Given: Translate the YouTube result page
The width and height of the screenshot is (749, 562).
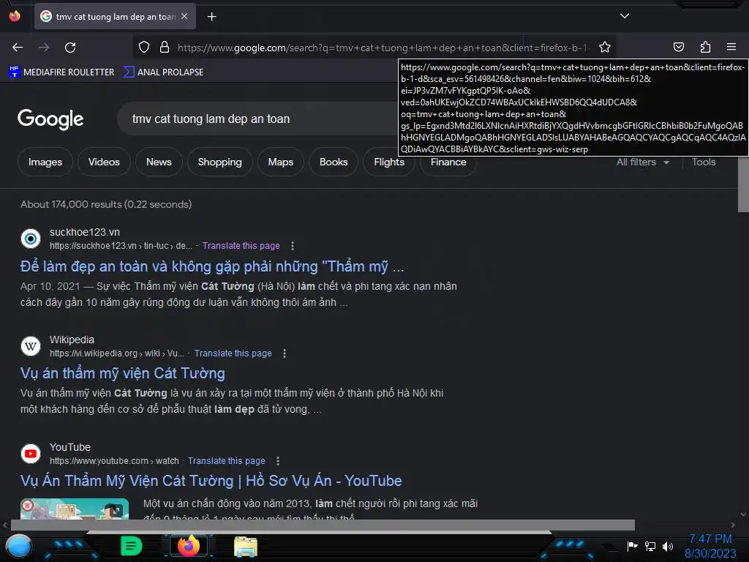Looking at the screenshot, I should click(x=226, y=461).
